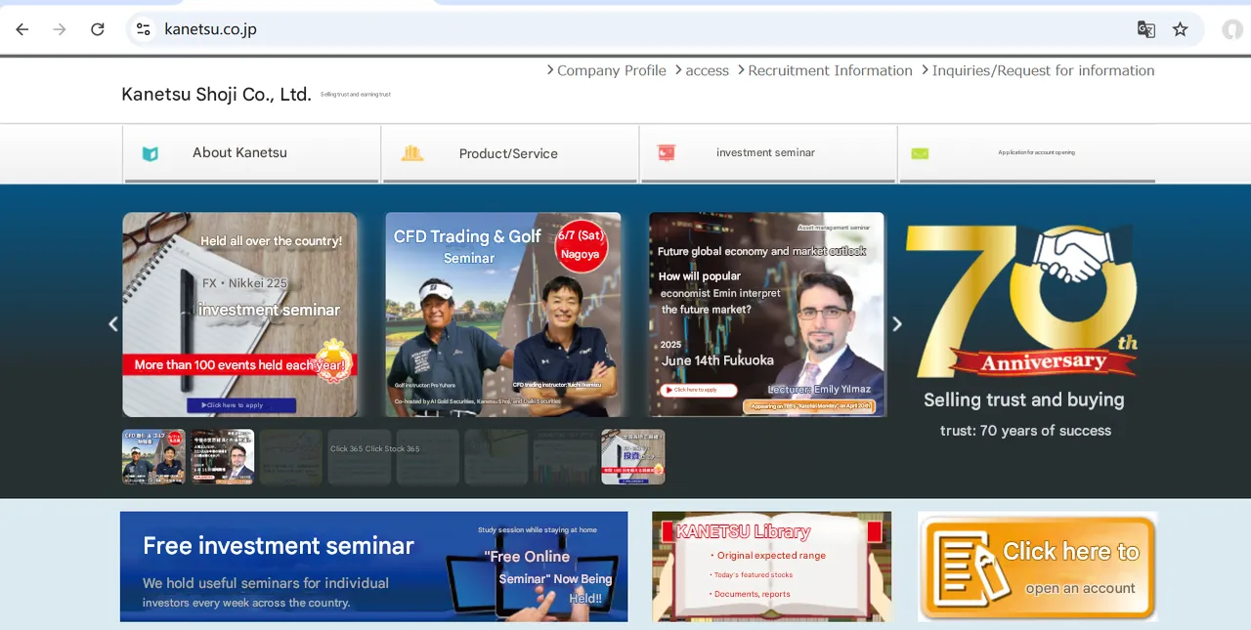Open the June 14th Fukuoka economy seminar banner
This screenshot has height=630, width=1251.
pos(766,315)
